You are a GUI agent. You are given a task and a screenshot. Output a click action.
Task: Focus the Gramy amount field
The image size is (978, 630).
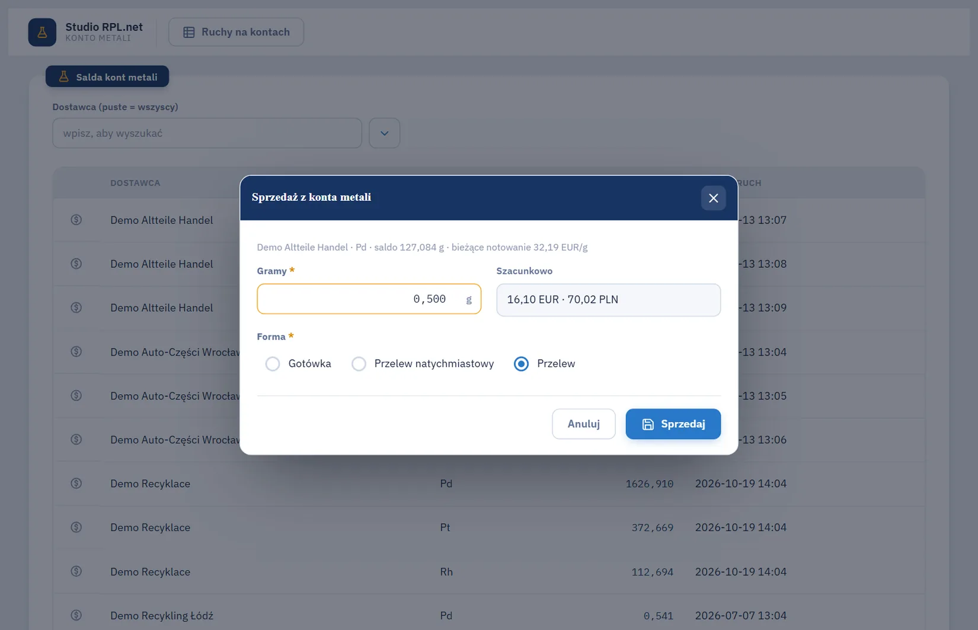369,299
